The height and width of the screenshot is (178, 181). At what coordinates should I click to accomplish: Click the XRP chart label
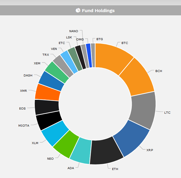coord(150,150)
